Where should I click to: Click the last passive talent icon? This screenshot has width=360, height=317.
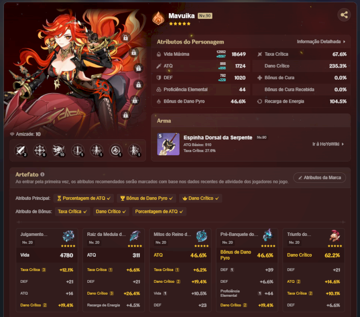tap(134, 151)
